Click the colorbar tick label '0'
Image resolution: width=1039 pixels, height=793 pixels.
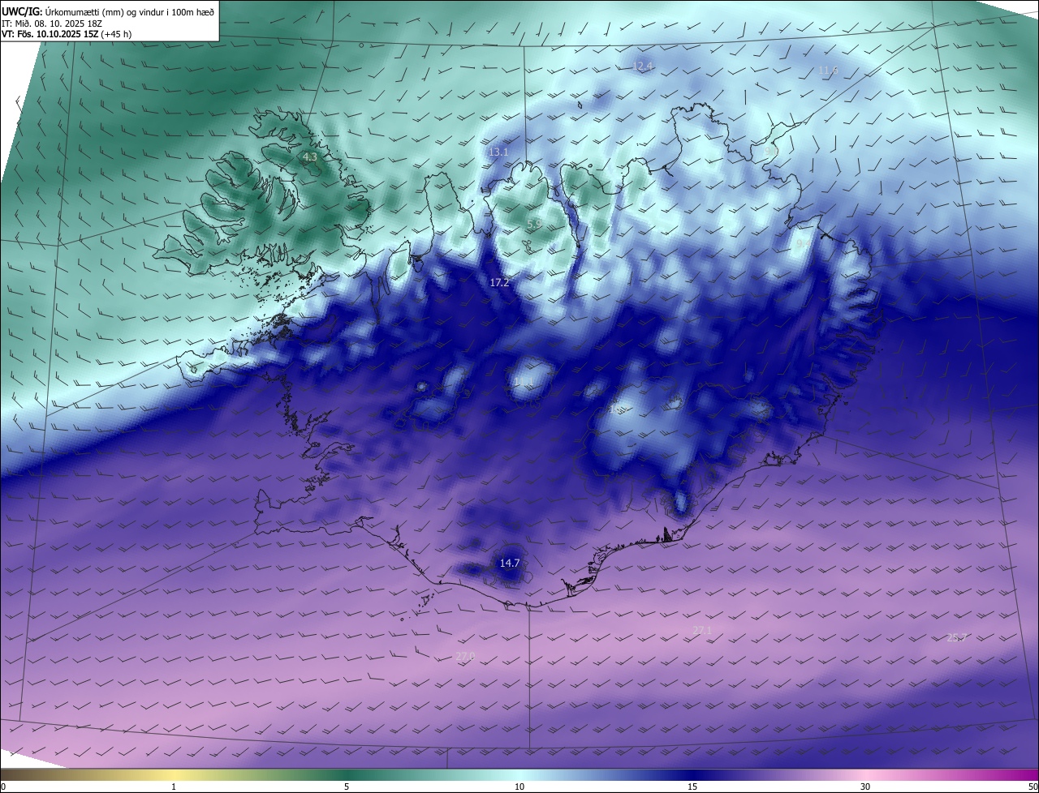pos(3,787)
